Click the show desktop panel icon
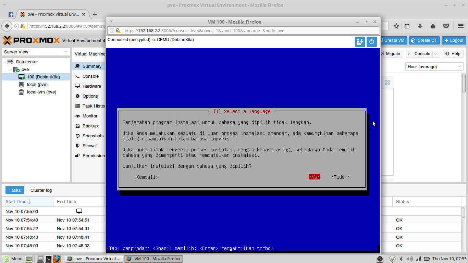The width and height of the screenshot is (468, 263). tap(29, 259)
